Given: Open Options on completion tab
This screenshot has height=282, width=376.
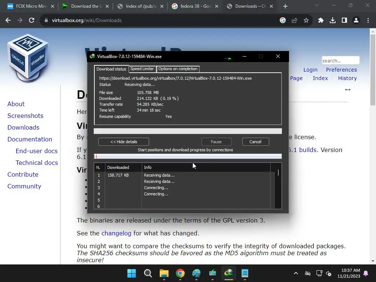Looking at the screenshot, I should tap(178, 69).
